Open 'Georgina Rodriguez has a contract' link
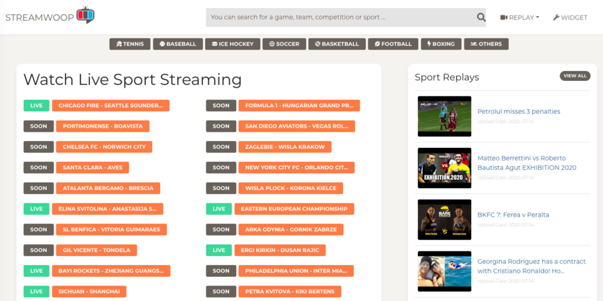 (x=531, y=266)
